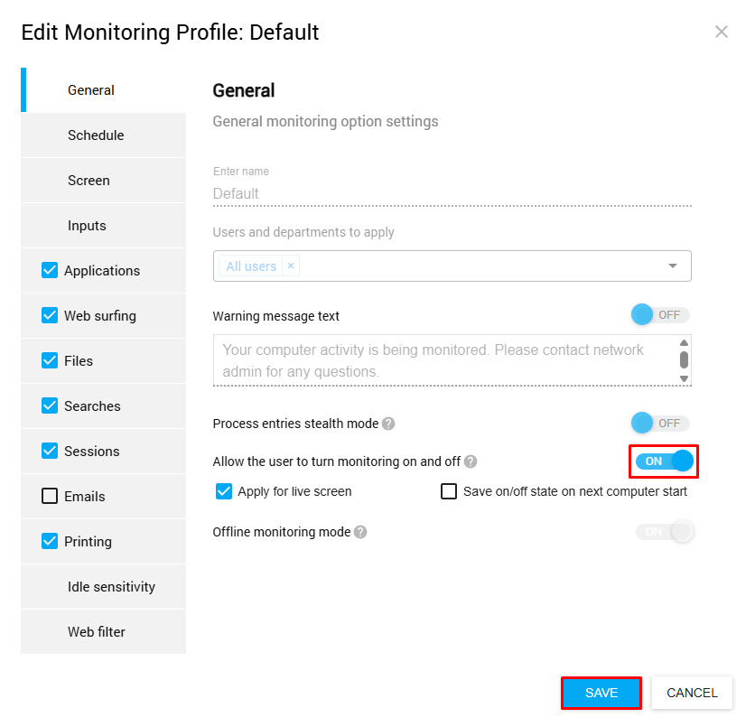755x727 pixels.
Task: Close the Edit Monitoring Profile dialog
Action: 722,33
